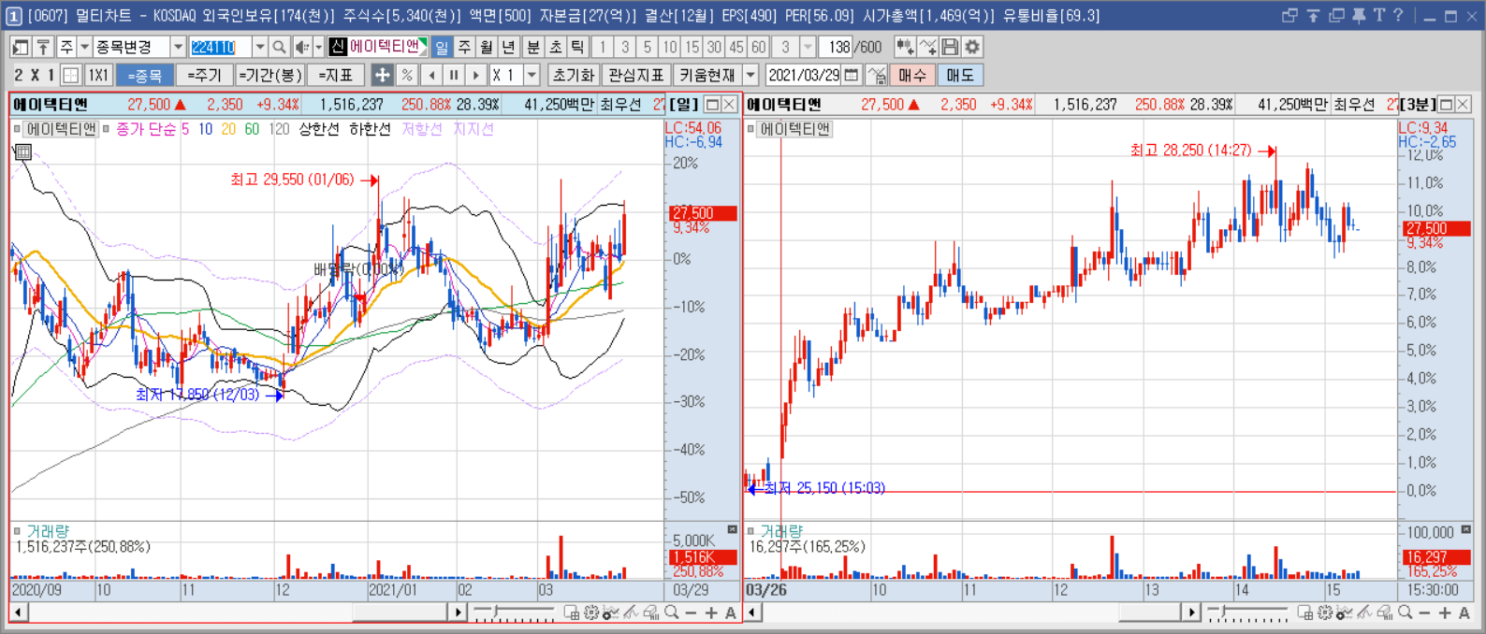Open chart settings gear icon
Image resolution: width=1486 pixels, height=634 pixels.
[x=973, y=47]
